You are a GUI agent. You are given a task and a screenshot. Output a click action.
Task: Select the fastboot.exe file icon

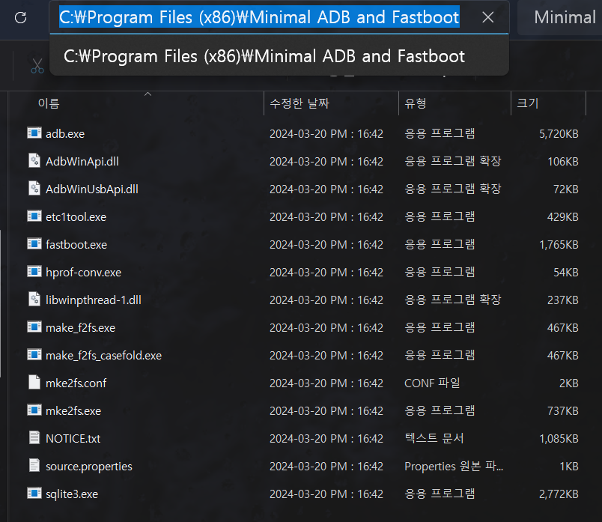[x=34, y=244]
